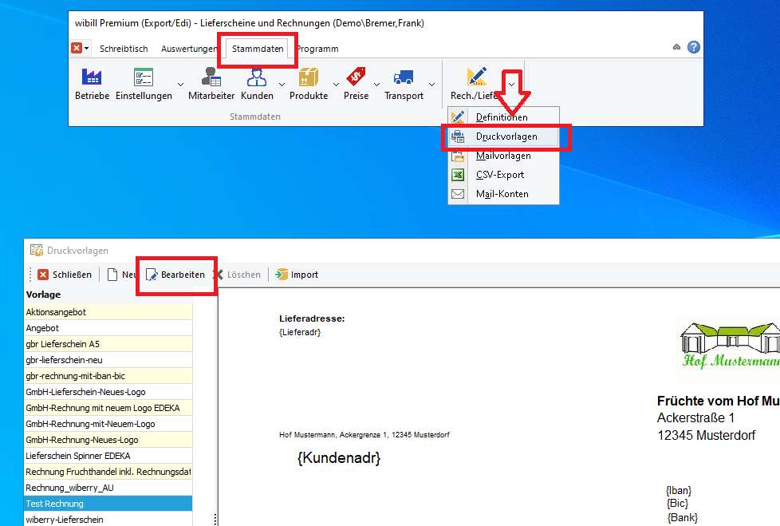Viewport: 780px width, 526px height.
Task: Select the Angebot template row
Action: click(x=108, y=328)
